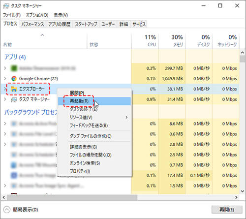Click the horizontal scrollbar right arrow

pyautogui.click(x=236, y=197)
